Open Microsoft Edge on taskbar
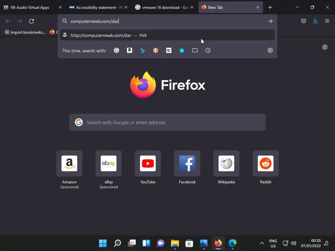Image resolution: width=335 pixels, height=251 pixels. point(233,243)
